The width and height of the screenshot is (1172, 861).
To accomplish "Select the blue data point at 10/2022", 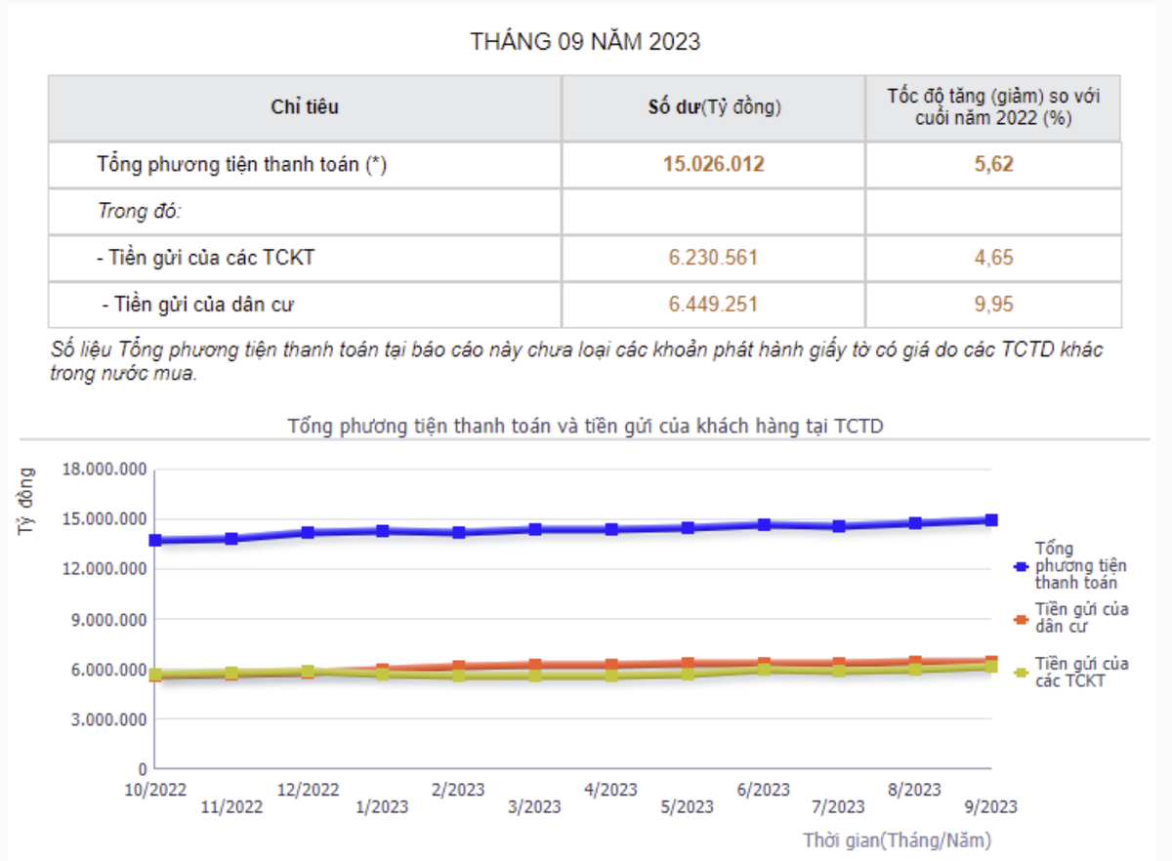I will (155, 540).
